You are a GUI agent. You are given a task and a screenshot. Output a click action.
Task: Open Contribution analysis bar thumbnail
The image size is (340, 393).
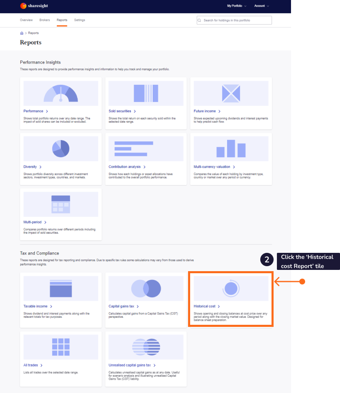[x=146, y=148]
